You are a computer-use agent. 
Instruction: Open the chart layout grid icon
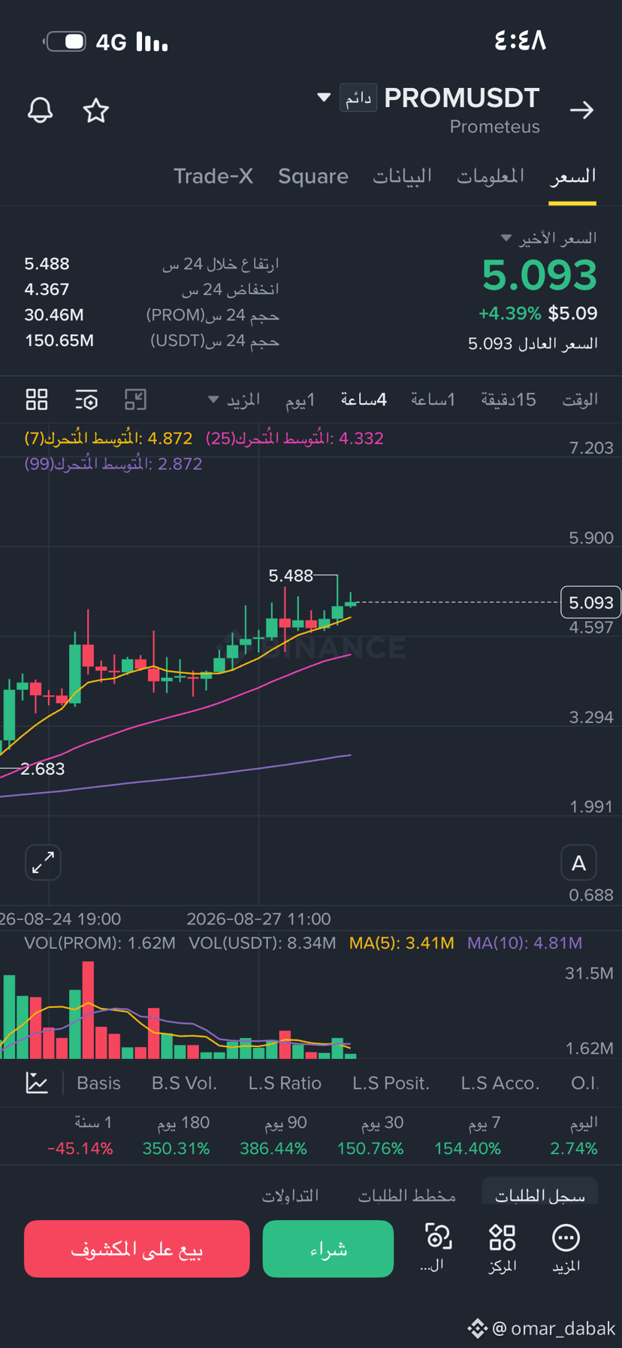pyautogui.click(x=37, y=399)
